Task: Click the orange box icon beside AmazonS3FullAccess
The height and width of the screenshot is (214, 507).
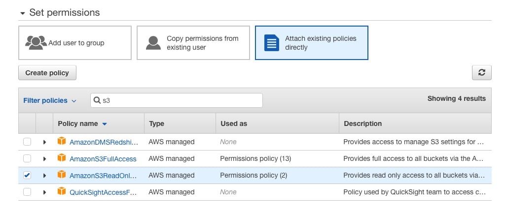Action: click(62, 158)
